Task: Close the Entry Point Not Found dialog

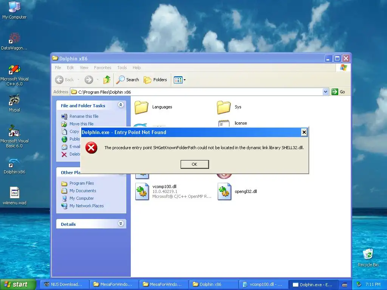Action: 304,132
